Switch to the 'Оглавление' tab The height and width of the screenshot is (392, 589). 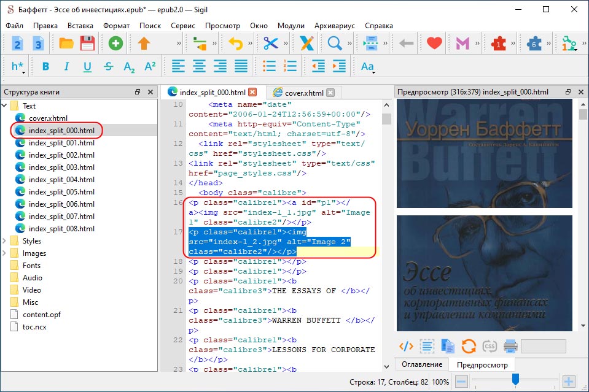pyautogui.click(x=422, y=364)
